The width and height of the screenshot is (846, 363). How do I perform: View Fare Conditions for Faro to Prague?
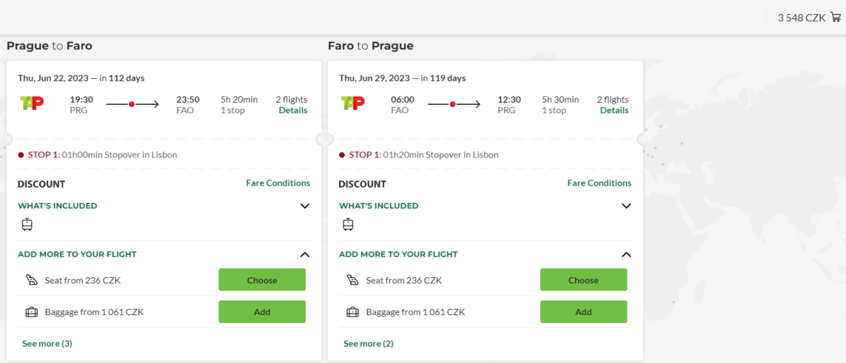[599, 183]
